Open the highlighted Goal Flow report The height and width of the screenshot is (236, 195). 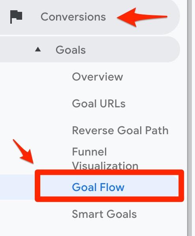(98, 187)
